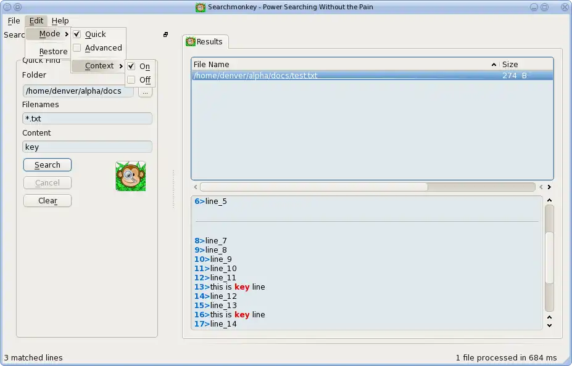Image resolution: width=572 pixels, height=366 pixels.
Task: Select the Context Off checkbox
Action: (131, 79)
